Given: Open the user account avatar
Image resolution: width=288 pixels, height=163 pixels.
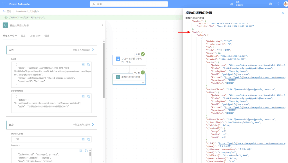Looking at the screenshot, I should (x=286, y=4).
